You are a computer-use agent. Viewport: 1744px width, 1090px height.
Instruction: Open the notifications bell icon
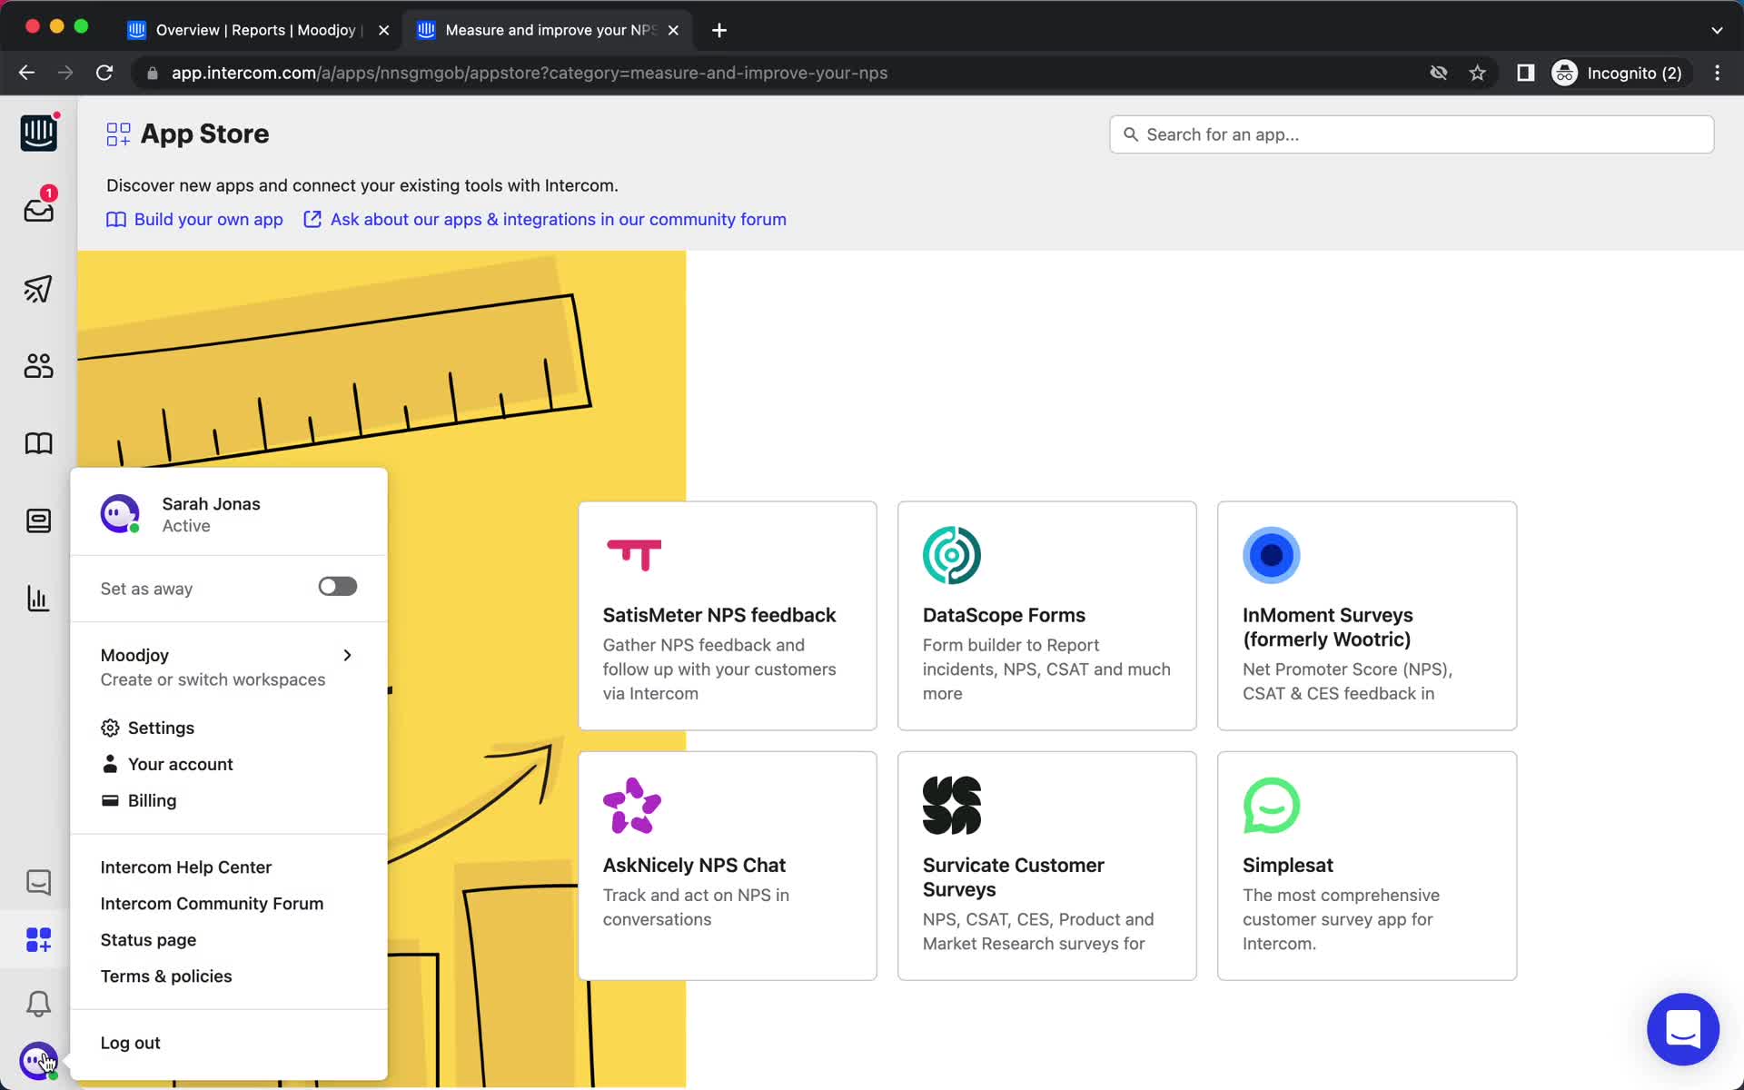pyautogui.click(x=38, y=1004)
